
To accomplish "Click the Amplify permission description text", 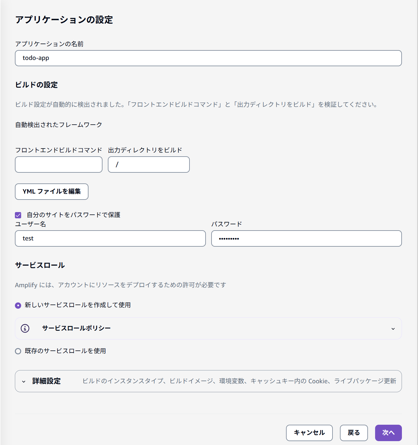I will 121,285.
